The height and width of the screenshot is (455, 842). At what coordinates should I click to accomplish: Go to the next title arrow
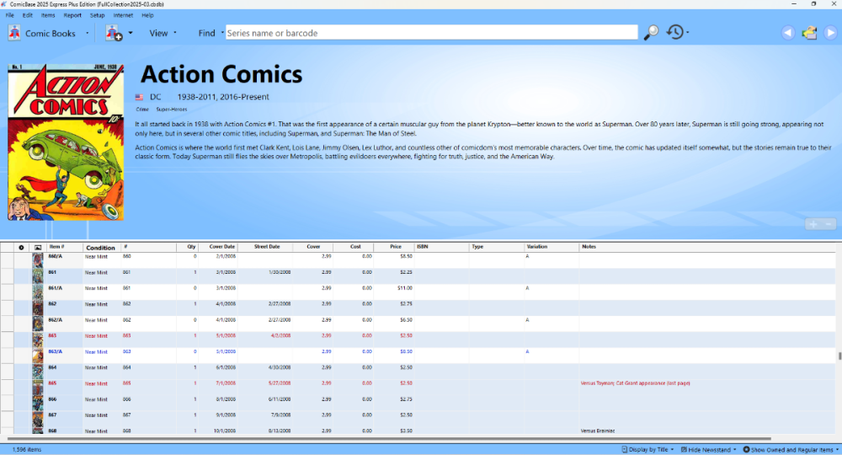coord(830,33)
